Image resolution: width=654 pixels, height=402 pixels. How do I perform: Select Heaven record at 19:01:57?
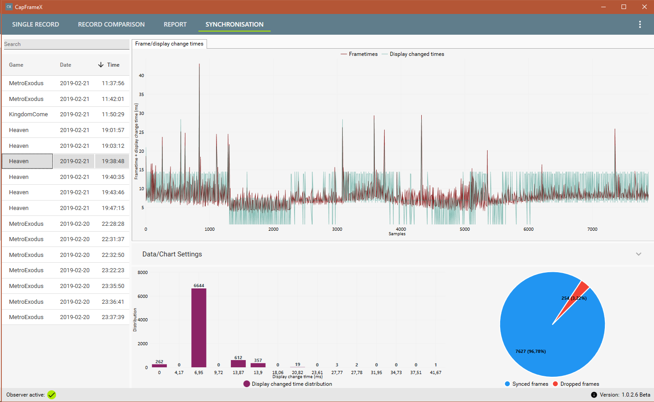click(x=66, y=130)
